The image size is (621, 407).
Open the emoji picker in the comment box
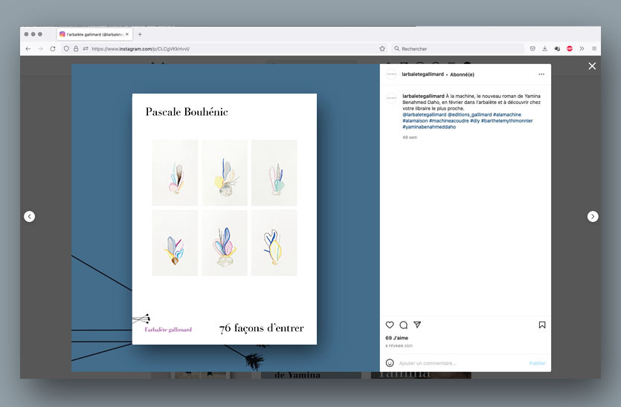click(x=390, y=363)
